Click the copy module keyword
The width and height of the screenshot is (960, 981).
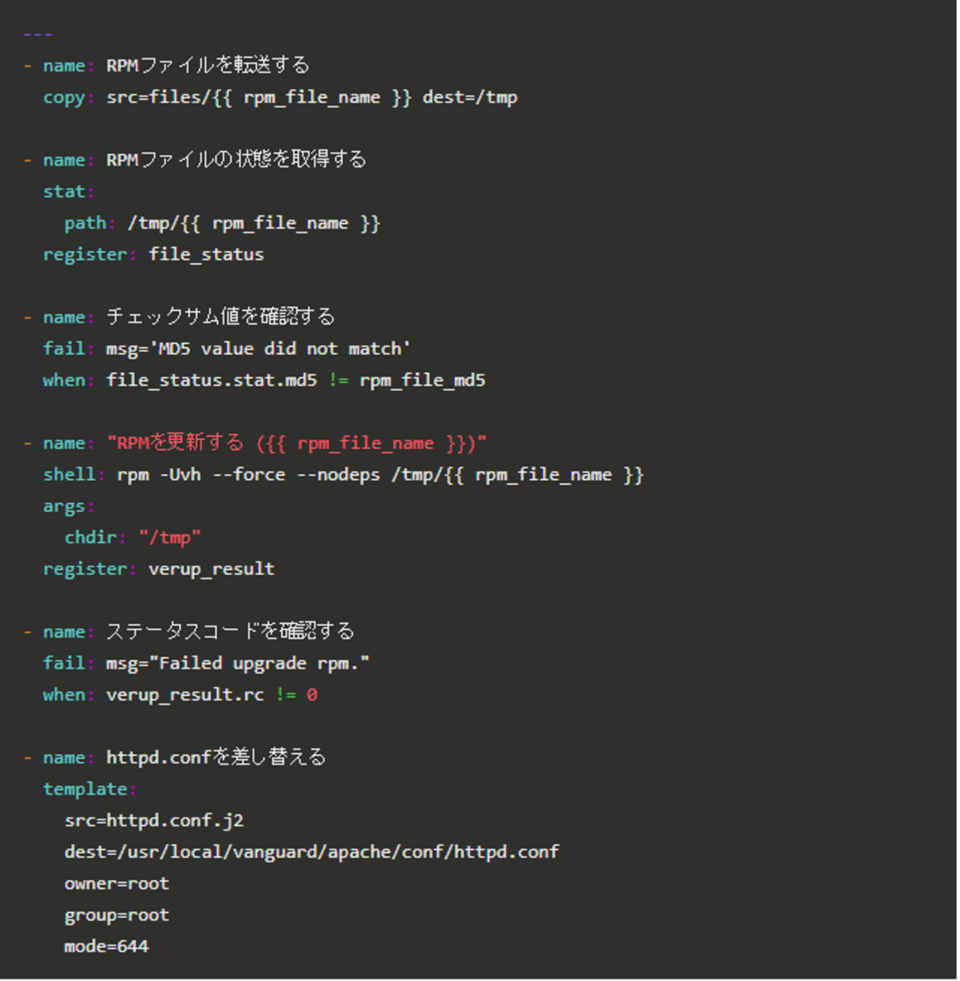(64, 97)
